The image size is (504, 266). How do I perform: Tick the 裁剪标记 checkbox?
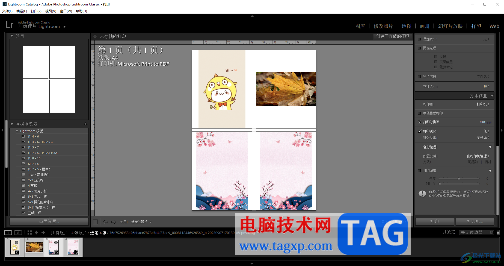(436, 67)
